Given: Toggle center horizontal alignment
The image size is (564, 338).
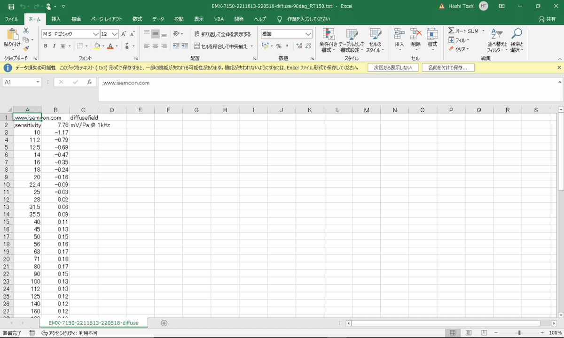Looking at the screenshot, I should click(x=155, y=46).
